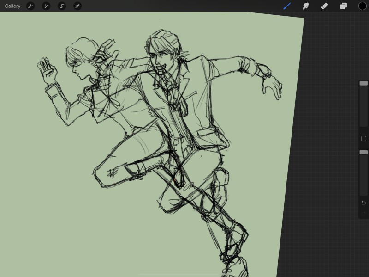
Task: Open the Adjustments magic wand menu
Action: coord(46,6)
